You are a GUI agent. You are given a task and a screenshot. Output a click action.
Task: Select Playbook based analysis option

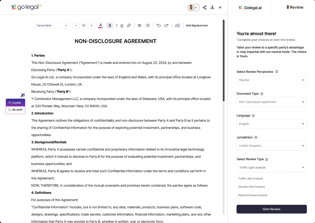point(253,195)
